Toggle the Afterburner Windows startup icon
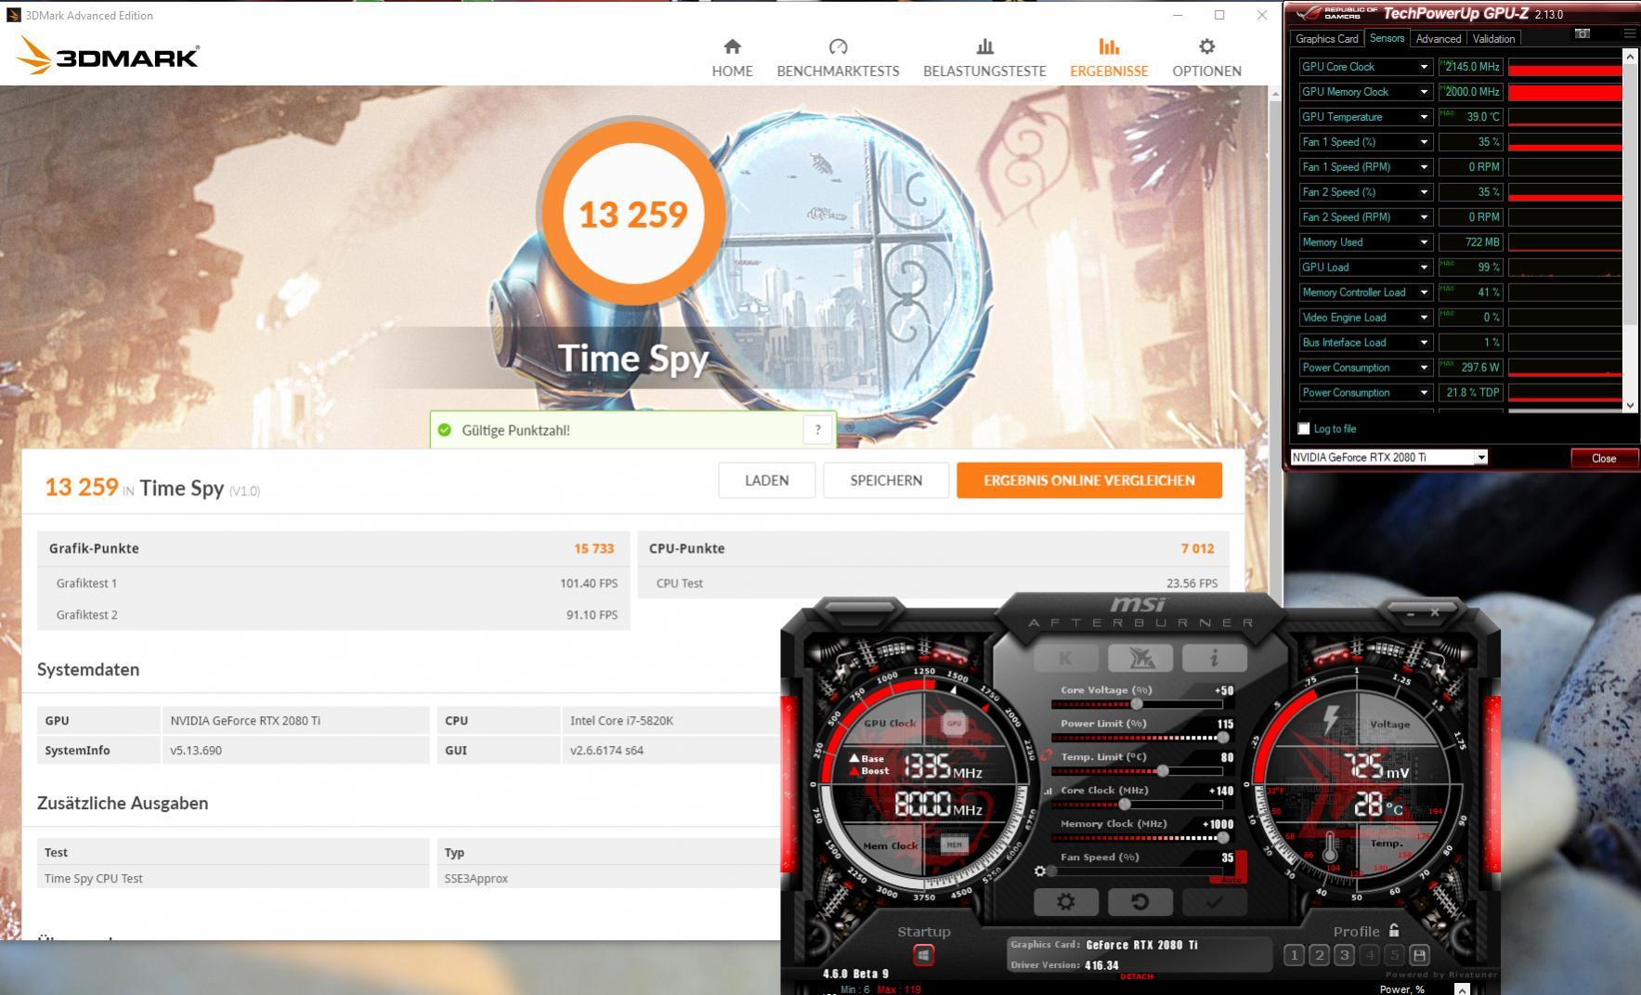This screenshot has height=995, width=1641. coord(923,955)
